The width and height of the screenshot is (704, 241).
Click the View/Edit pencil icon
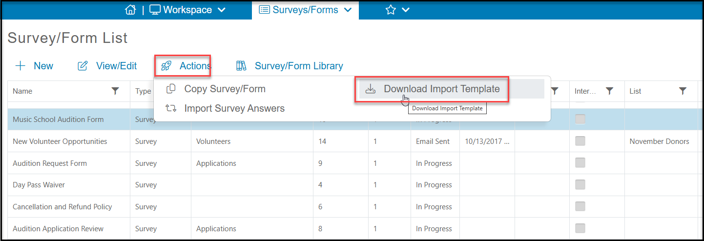coord(83,66)
